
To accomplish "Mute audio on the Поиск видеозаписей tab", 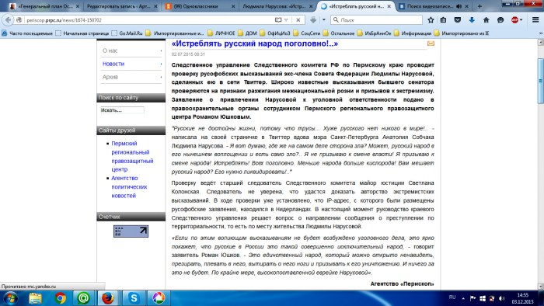I will pos(459,6).
